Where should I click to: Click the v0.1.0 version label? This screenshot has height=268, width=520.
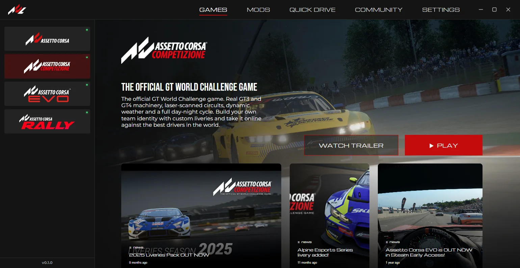tap(47, 263)
